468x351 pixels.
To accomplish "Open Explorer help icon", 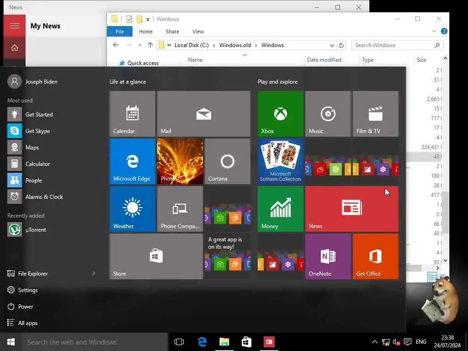I will 444,31.
